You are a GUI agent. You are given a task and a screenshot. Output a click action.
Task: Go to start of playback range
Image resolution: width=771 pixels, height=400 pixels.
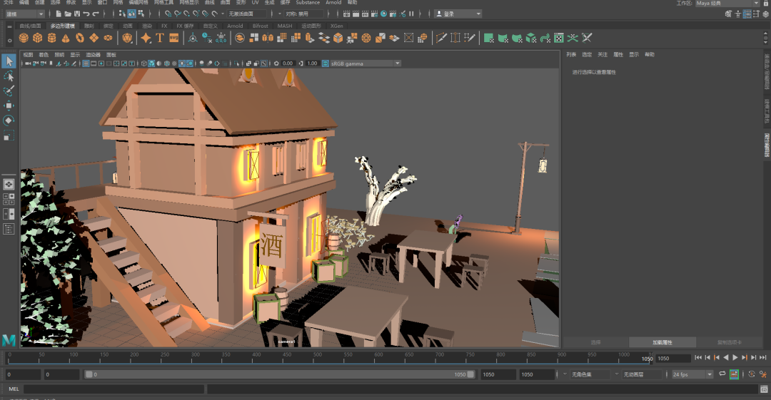(698, 358)
